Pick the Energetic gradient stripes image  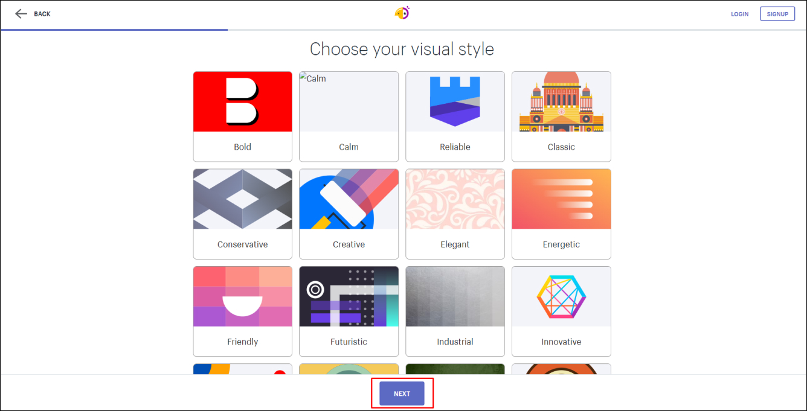[561, 199]
